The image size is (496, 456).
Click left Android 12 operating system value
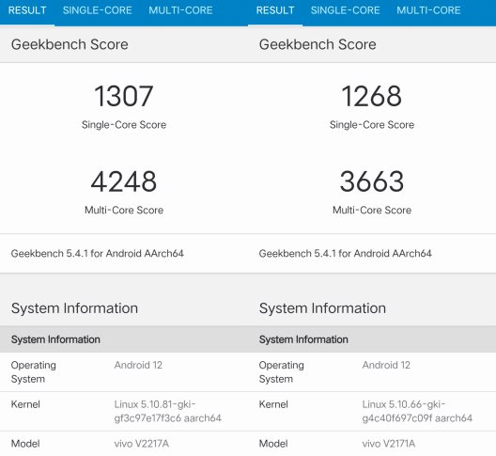click(138, 365)
